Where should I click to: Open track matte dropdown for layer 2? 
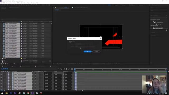(x=58, y=74)
